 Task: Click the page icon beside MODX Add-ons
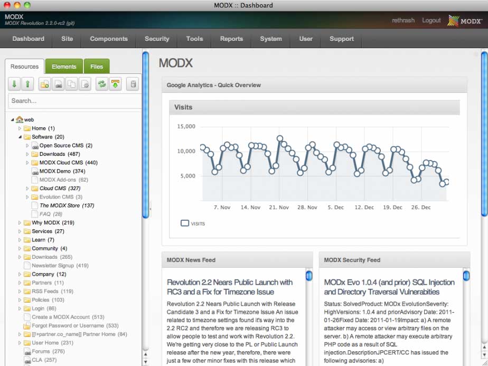[x=35, y=180]
